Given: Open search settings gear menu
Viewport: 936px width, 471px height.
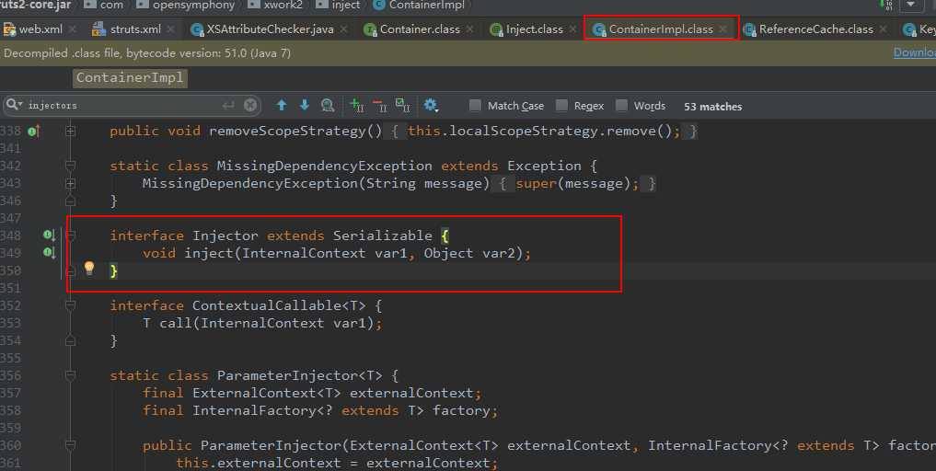Looking at the screenshot, I should [x=431, y=106].
